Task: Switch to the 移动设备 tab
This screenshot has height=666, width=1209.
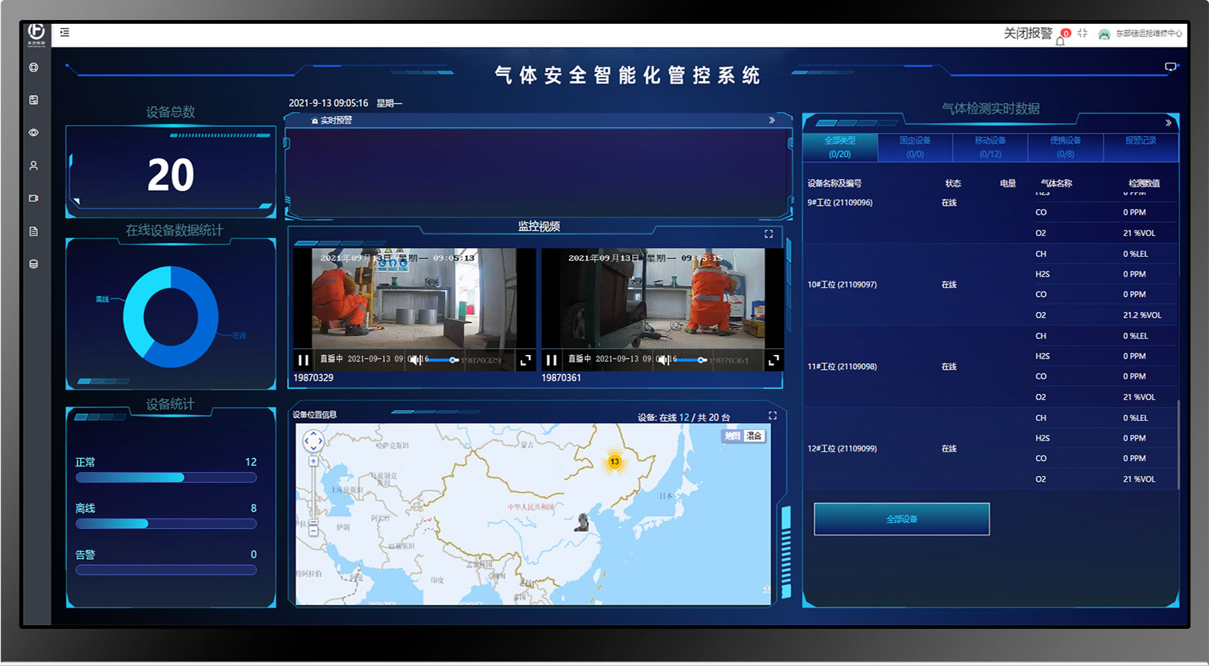Action: [990, 147]
